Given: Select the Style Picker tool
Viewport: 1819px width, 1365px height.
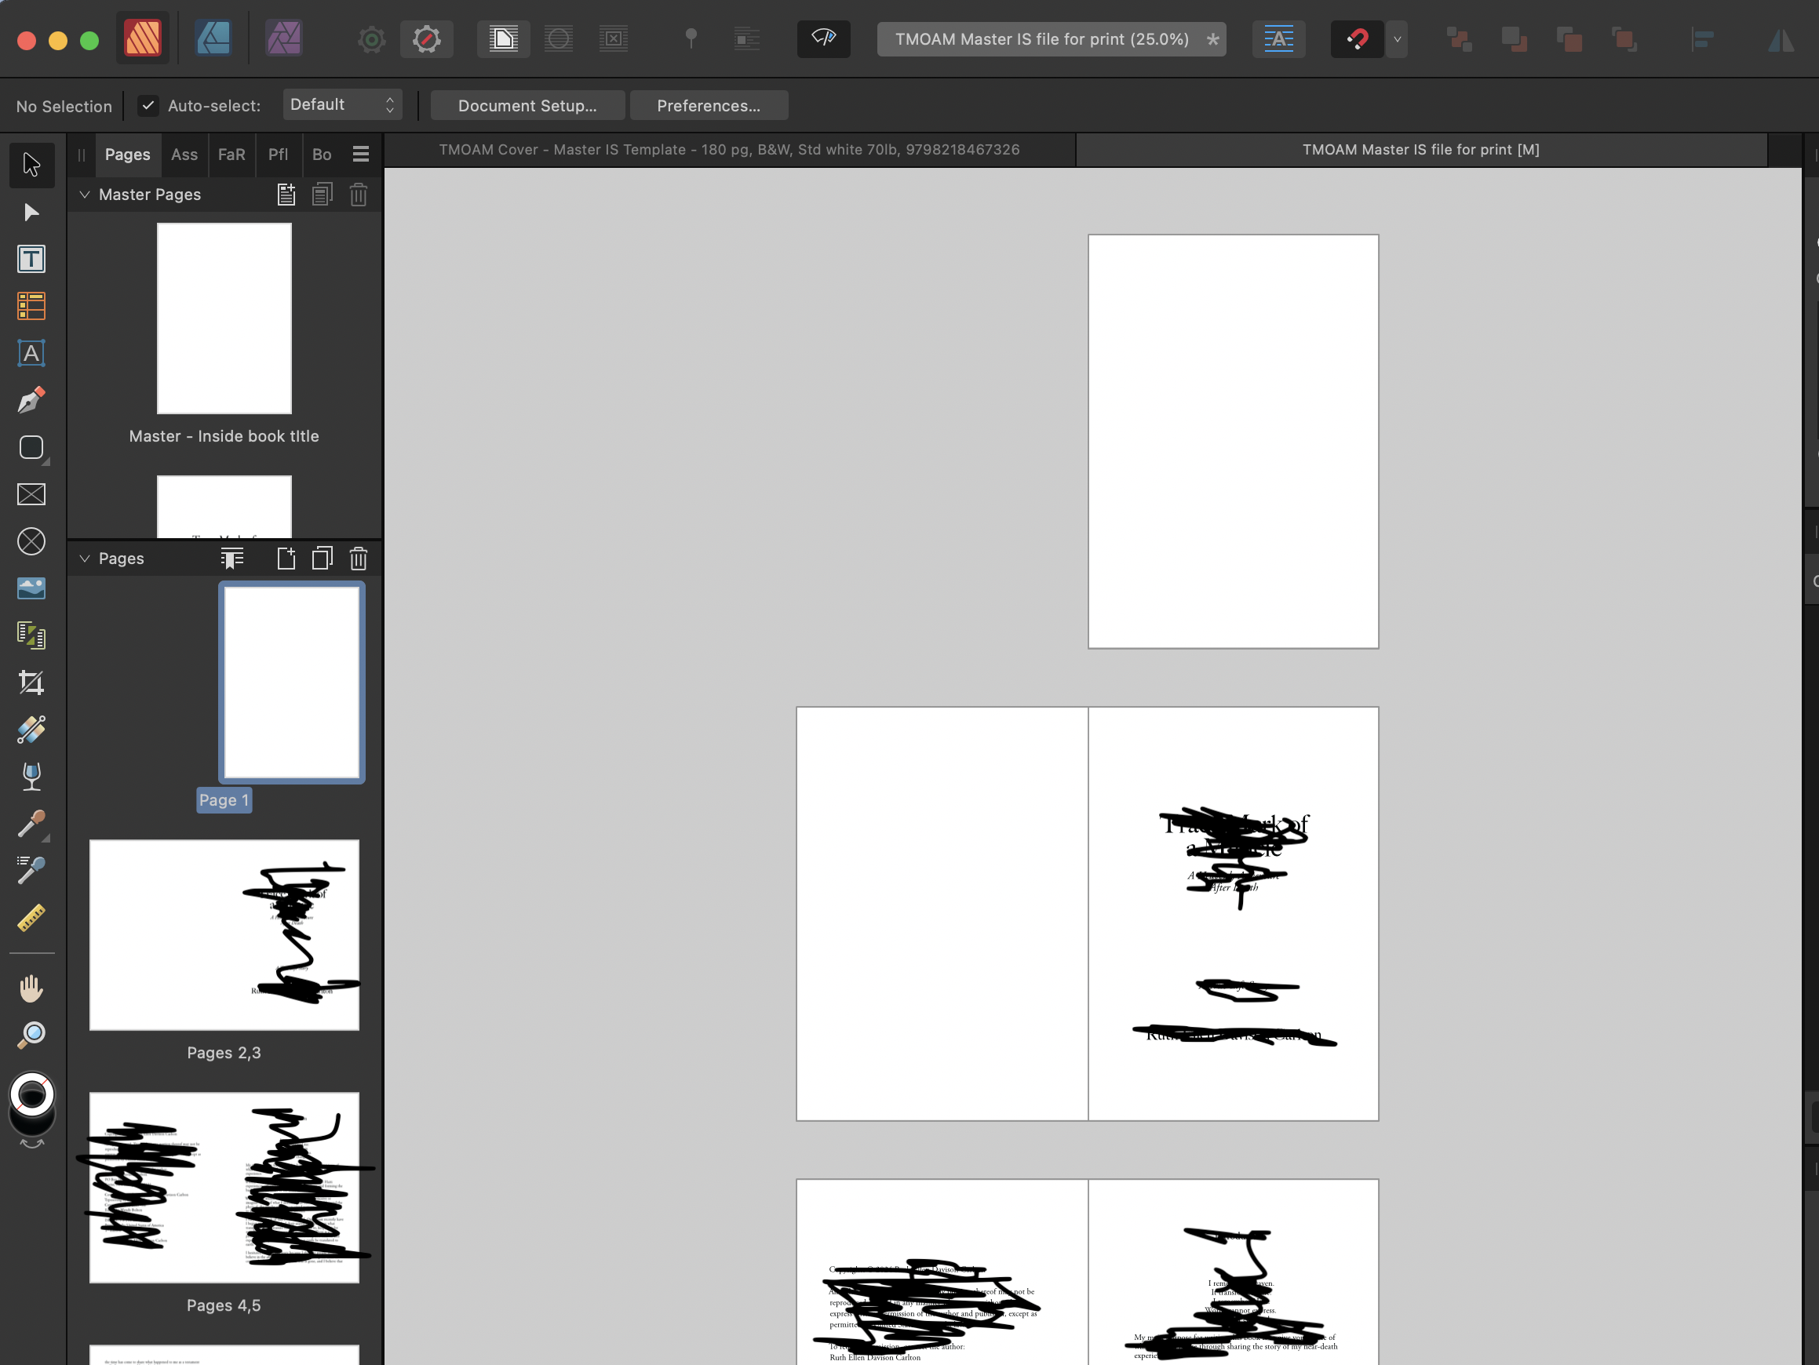Looking at the screenshot, I should click(x=31, y=870).
